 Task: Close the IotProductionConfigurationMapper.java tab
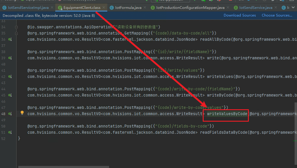pyautogui.click(x=228, y=7)
